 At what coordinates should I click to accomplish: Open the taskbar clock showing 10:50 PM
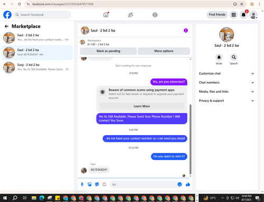pos(247,198)
